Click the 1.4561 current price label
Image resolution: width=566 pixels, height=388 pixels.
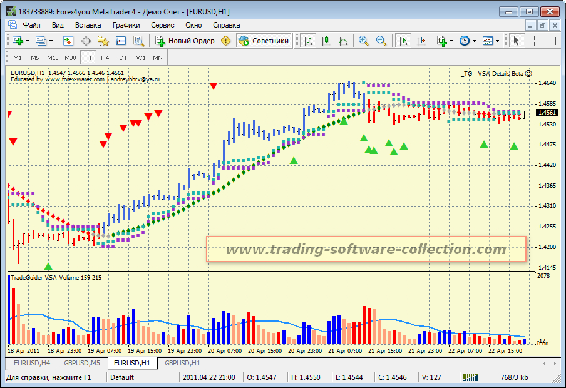(547, 113)
